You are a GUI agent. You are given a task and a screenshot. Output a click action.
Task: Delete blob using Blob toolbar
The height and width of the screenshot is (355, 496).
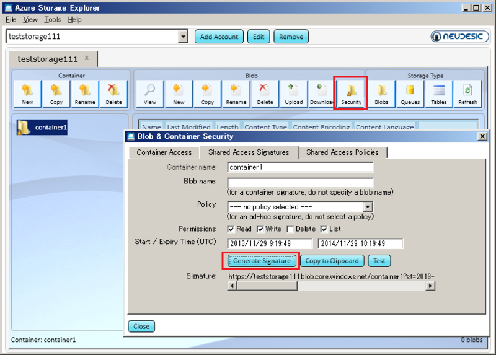click(x=265, y=94)
